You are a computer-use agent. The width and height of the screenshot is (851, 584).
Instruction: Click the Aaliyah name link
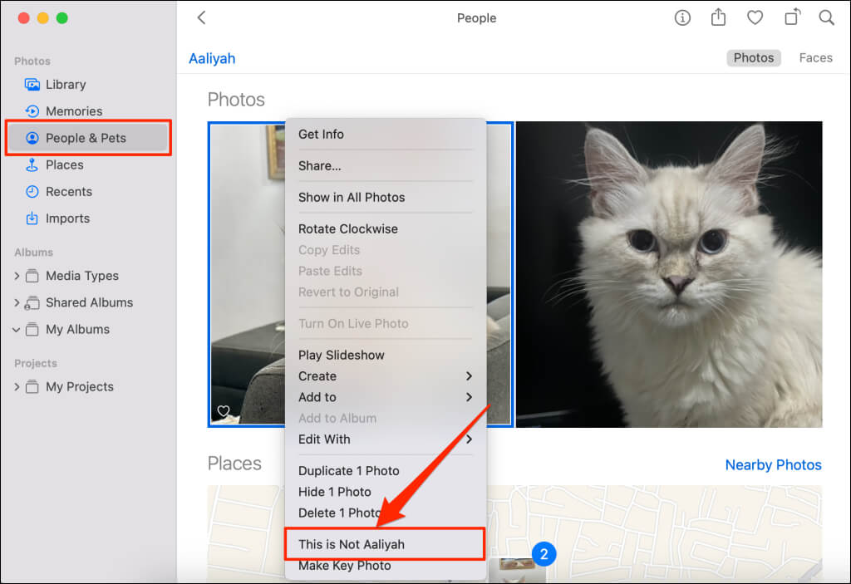coord(212,59)
